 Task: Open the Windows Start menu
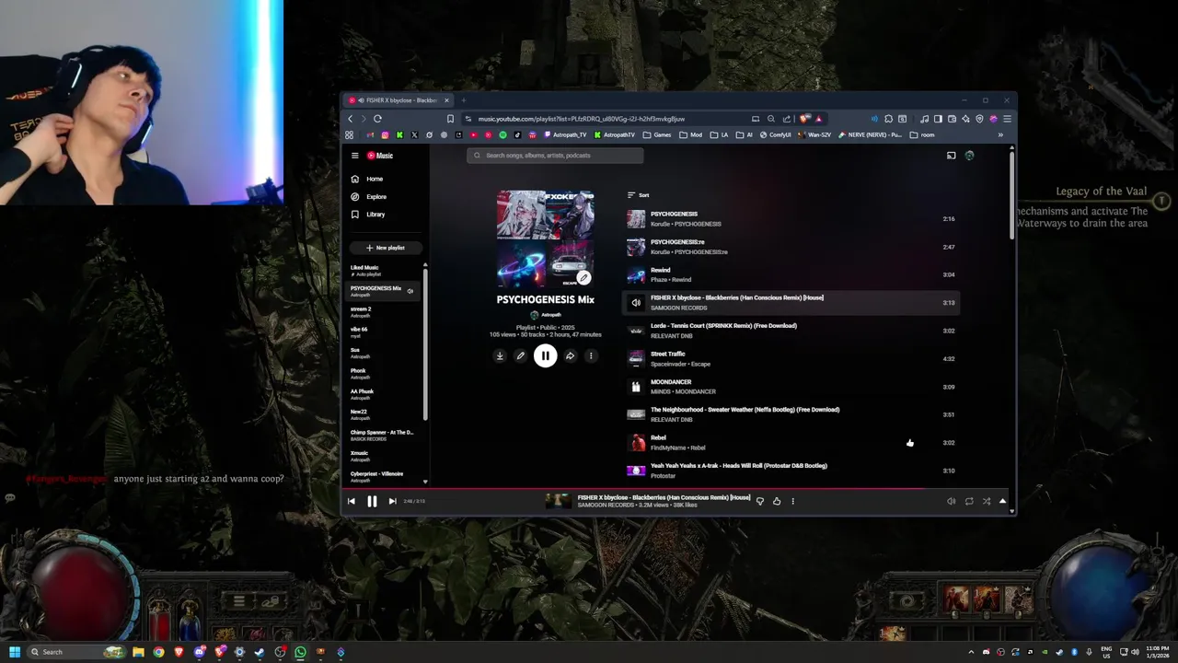(15, 652)
